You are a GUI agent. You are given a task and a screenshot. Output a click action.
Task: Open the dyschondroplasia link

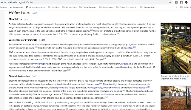tap(112, 88)
